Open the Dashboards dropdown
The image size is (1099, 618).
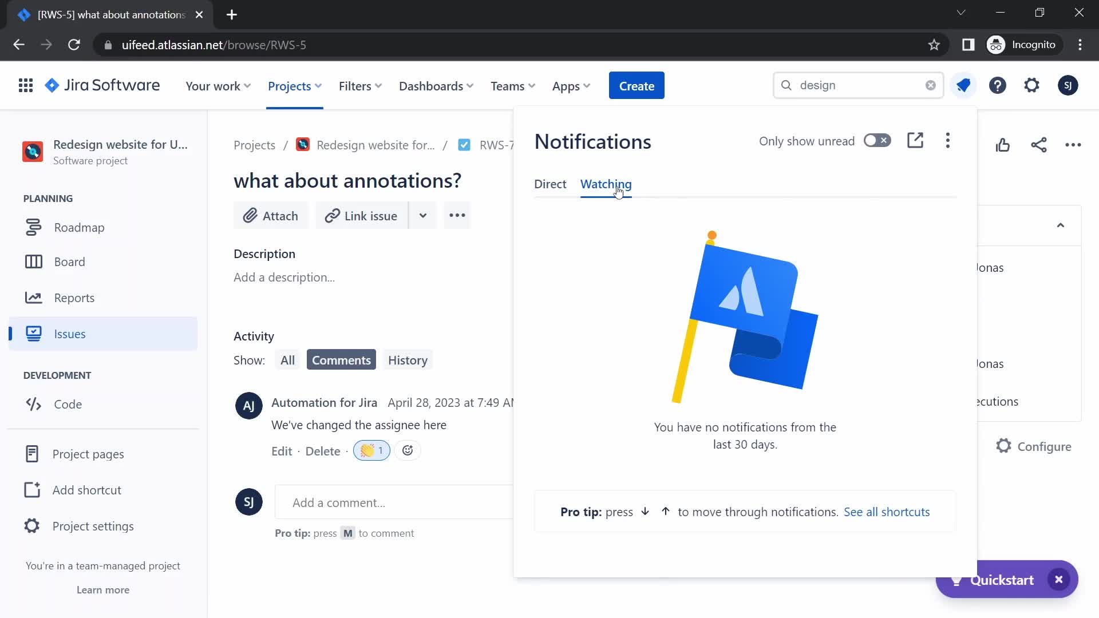pyautogui.click(x=436, y=86)
